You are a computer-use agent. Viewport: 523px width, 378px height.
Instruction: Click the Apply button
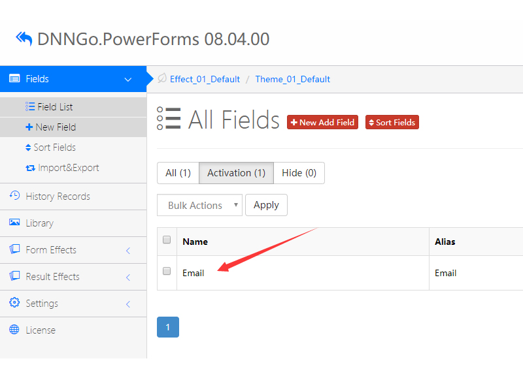pyautogui.click(x=266, y=205)
